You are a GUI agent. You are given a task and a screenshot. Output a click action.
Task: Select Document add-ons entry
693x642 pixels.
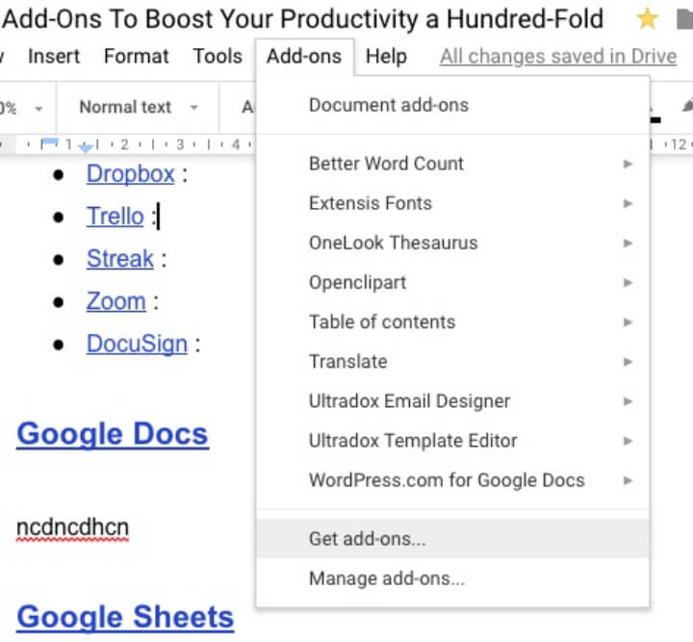click(x=452, y=105)
